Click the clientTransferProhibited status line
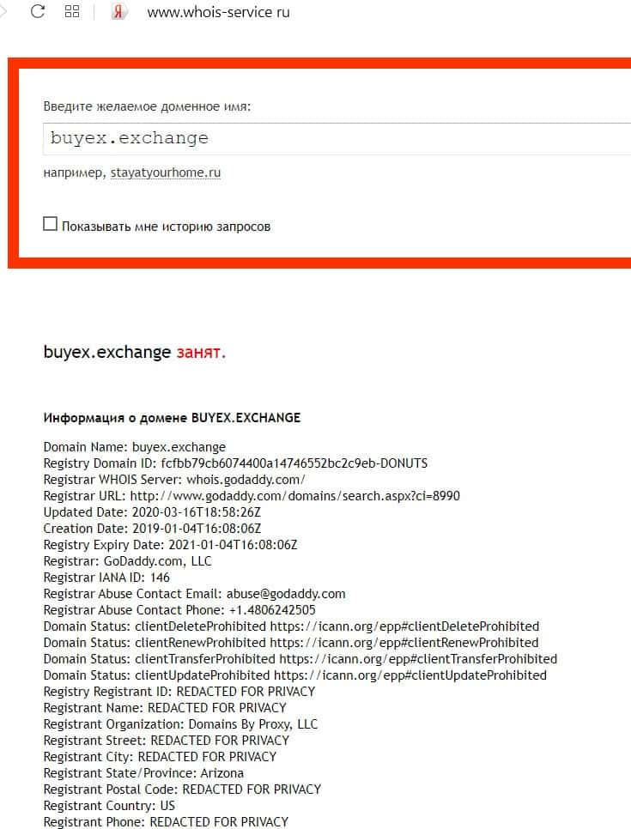This screenshot has width=631, height=829. [x=300, y=660]
